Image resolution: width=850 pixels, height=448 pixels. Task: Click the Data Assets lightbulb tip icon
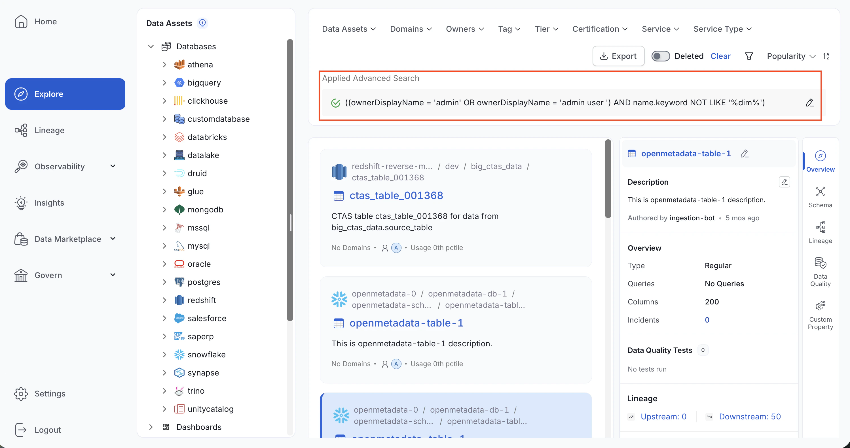click(x=202, y=23)
